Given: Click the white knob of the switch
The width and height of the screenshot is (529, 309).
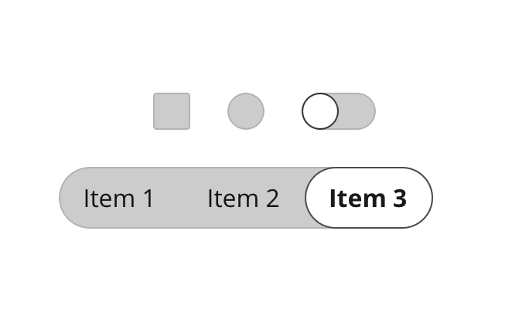Looking at the screenshot, I should [320, 111].
